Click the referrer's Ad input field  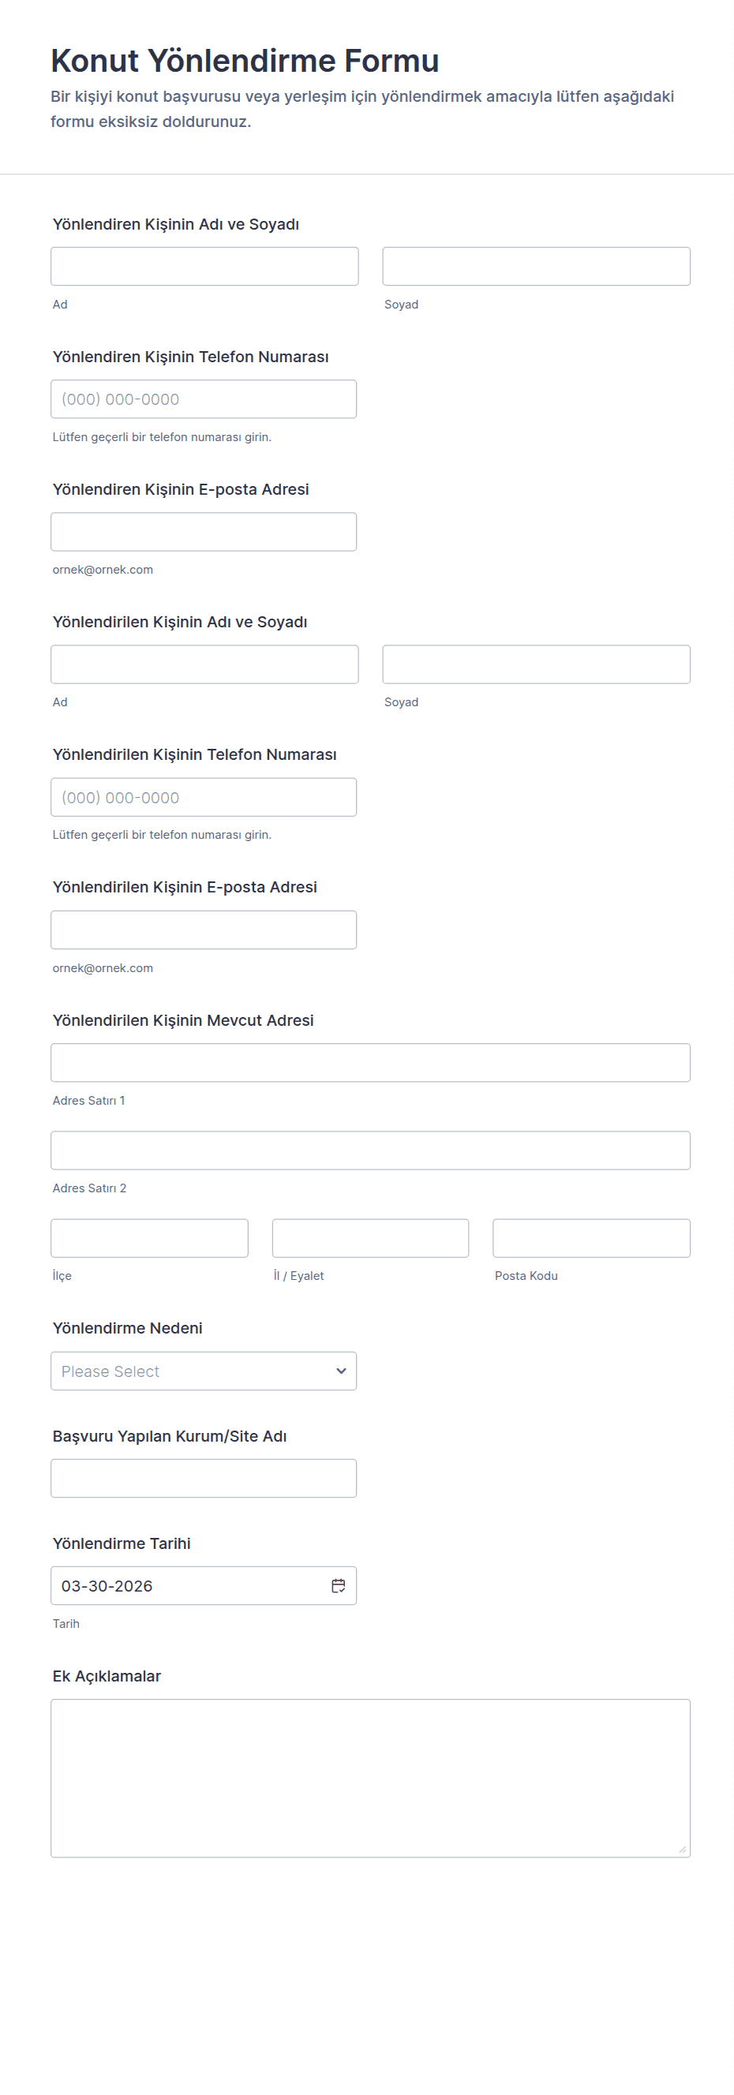tap(204, 266)
